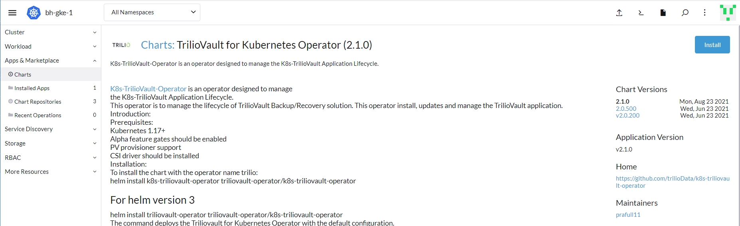The height and width of the screenshot is (226, 740).
Task: Click the prafull11 maintainer link
Action: point(628,214)
